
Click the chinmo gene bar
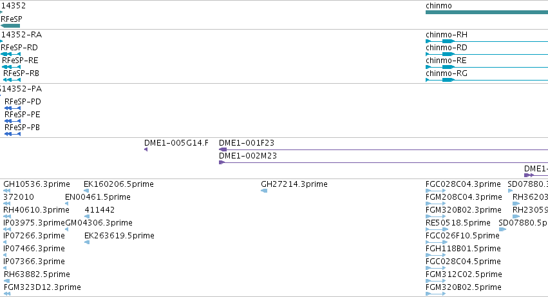click(486, 12)
